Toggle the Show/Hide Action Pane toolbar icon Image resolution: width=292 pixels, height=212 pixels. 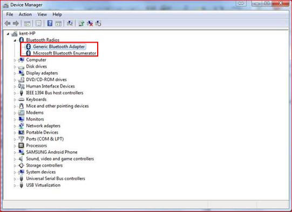pyautogui.click(x=58, y=23)
